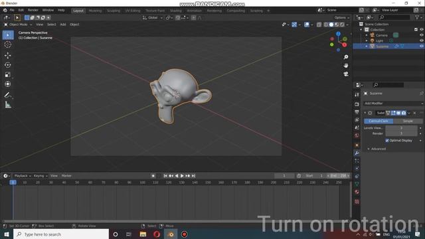The width and height of the screenshot is (425, 239).
Task: Click the Render levels value field
Action: (x=401, y=133)
